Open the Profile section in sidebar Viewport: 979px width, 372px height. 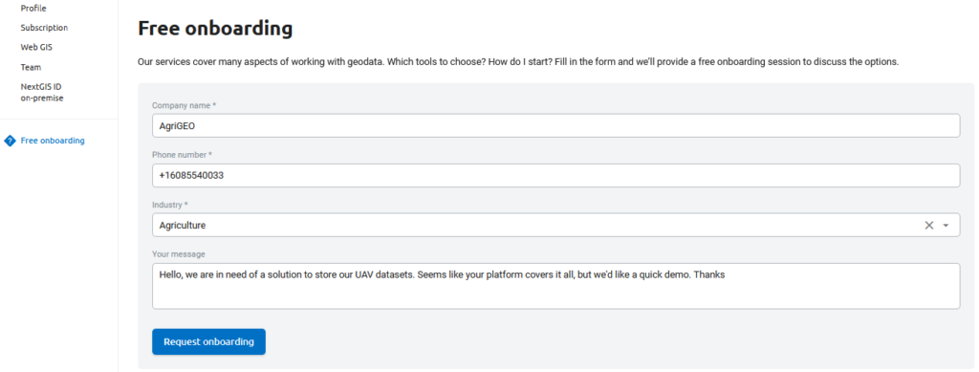pyautogui.click(x=33, y=8)
